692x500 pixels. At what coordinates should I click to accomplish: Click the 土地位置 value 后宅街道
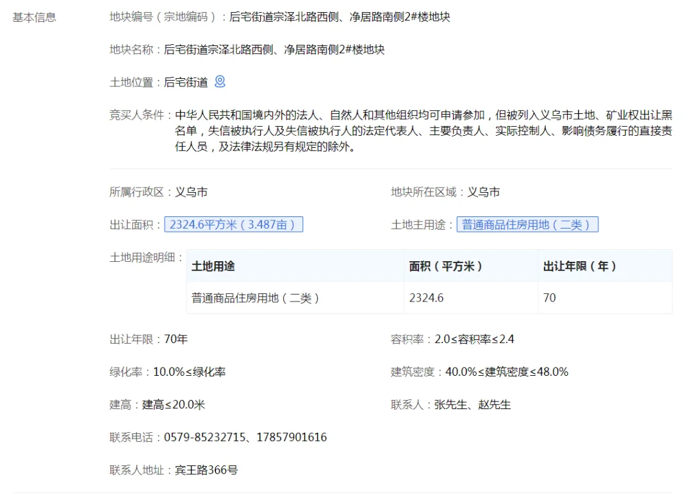[186, 82]
